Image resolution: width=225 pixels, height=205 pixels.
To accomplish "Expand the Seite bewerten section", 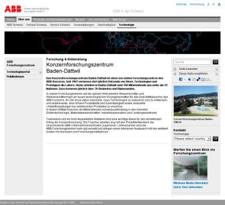I will click(x=217, y=69).
